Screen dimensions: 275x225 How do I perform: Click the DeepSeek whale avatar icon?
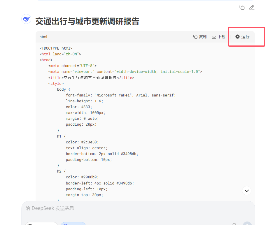coord(26,19)
